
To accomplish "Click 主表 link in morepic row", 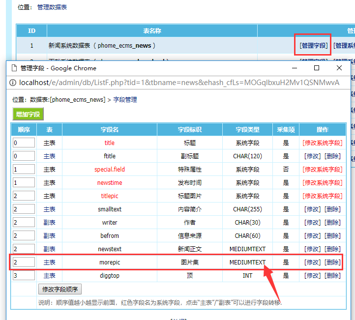I will click(49, 262).
